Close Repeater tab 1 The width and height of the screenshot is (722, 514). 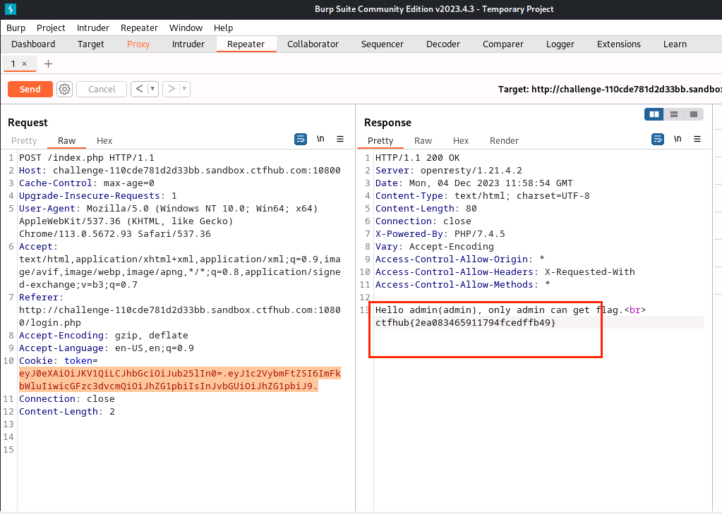[25, 64]
